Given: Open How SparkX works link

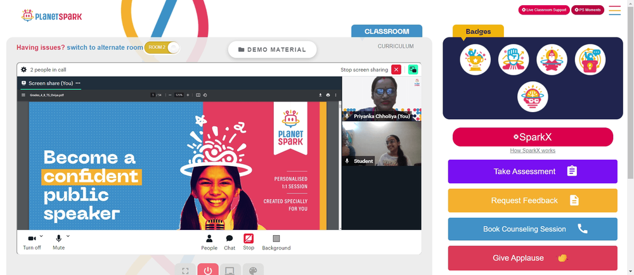Looking at the screenshot, I should [533, 151].
